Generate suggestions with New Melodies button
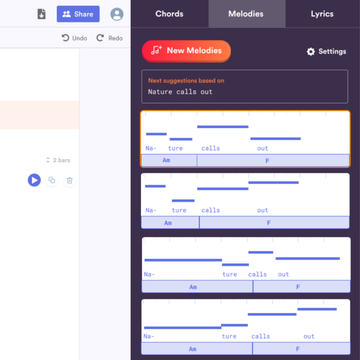The height and width of the screenshot is (360, 360). click(186, 51)
